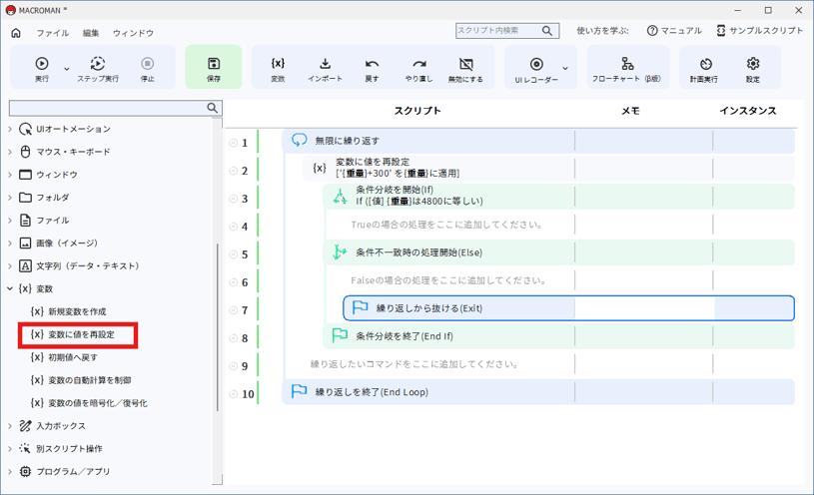Screen dimensions: 814x495
Task: Click the インスタンス column header
Action: click(x=747, y=111)
